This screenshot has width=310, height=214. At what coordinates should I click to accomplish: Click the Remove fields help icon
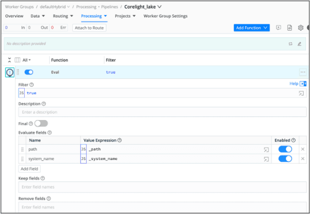pos(49,198)
